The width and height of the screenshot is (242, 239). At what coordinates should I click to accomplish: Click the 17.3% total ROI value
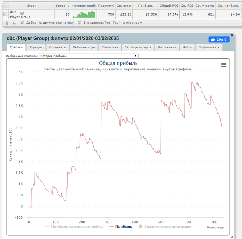(173, 14)
